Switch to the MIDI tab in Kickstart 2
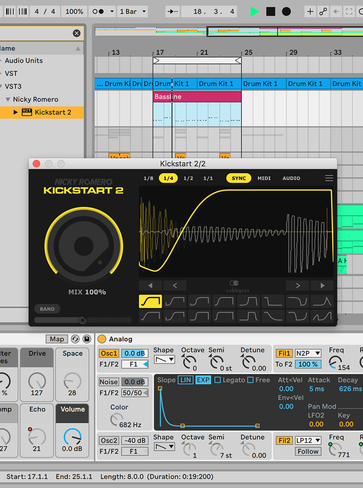Screen dimensions: 363x488 (x=264, y=178)
